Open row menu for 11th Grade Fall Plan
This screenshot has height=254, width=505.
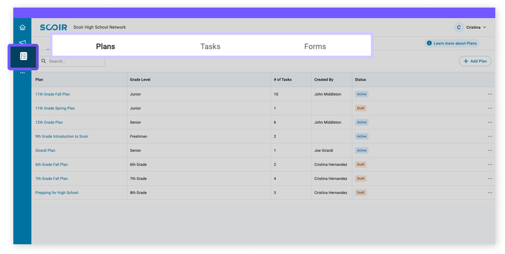[x=490, y=94]
